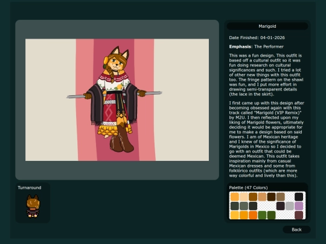
Task: Pick the bright orange swatch, third in the bottom row
Action: [253, 215]
